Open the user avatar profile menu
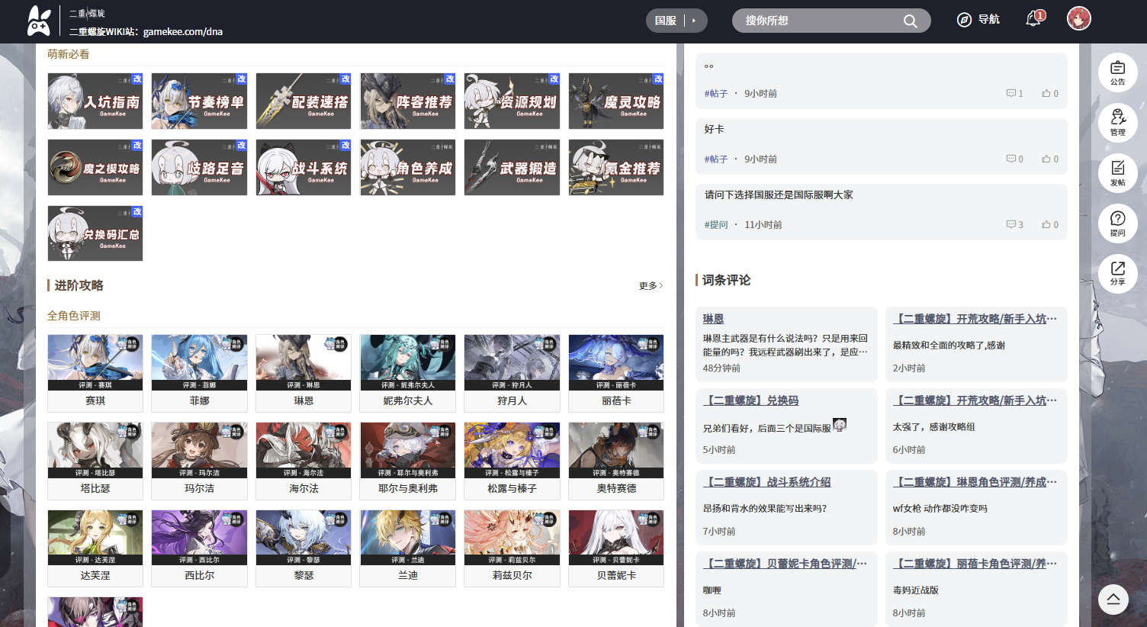 (x=1078, y=18)
